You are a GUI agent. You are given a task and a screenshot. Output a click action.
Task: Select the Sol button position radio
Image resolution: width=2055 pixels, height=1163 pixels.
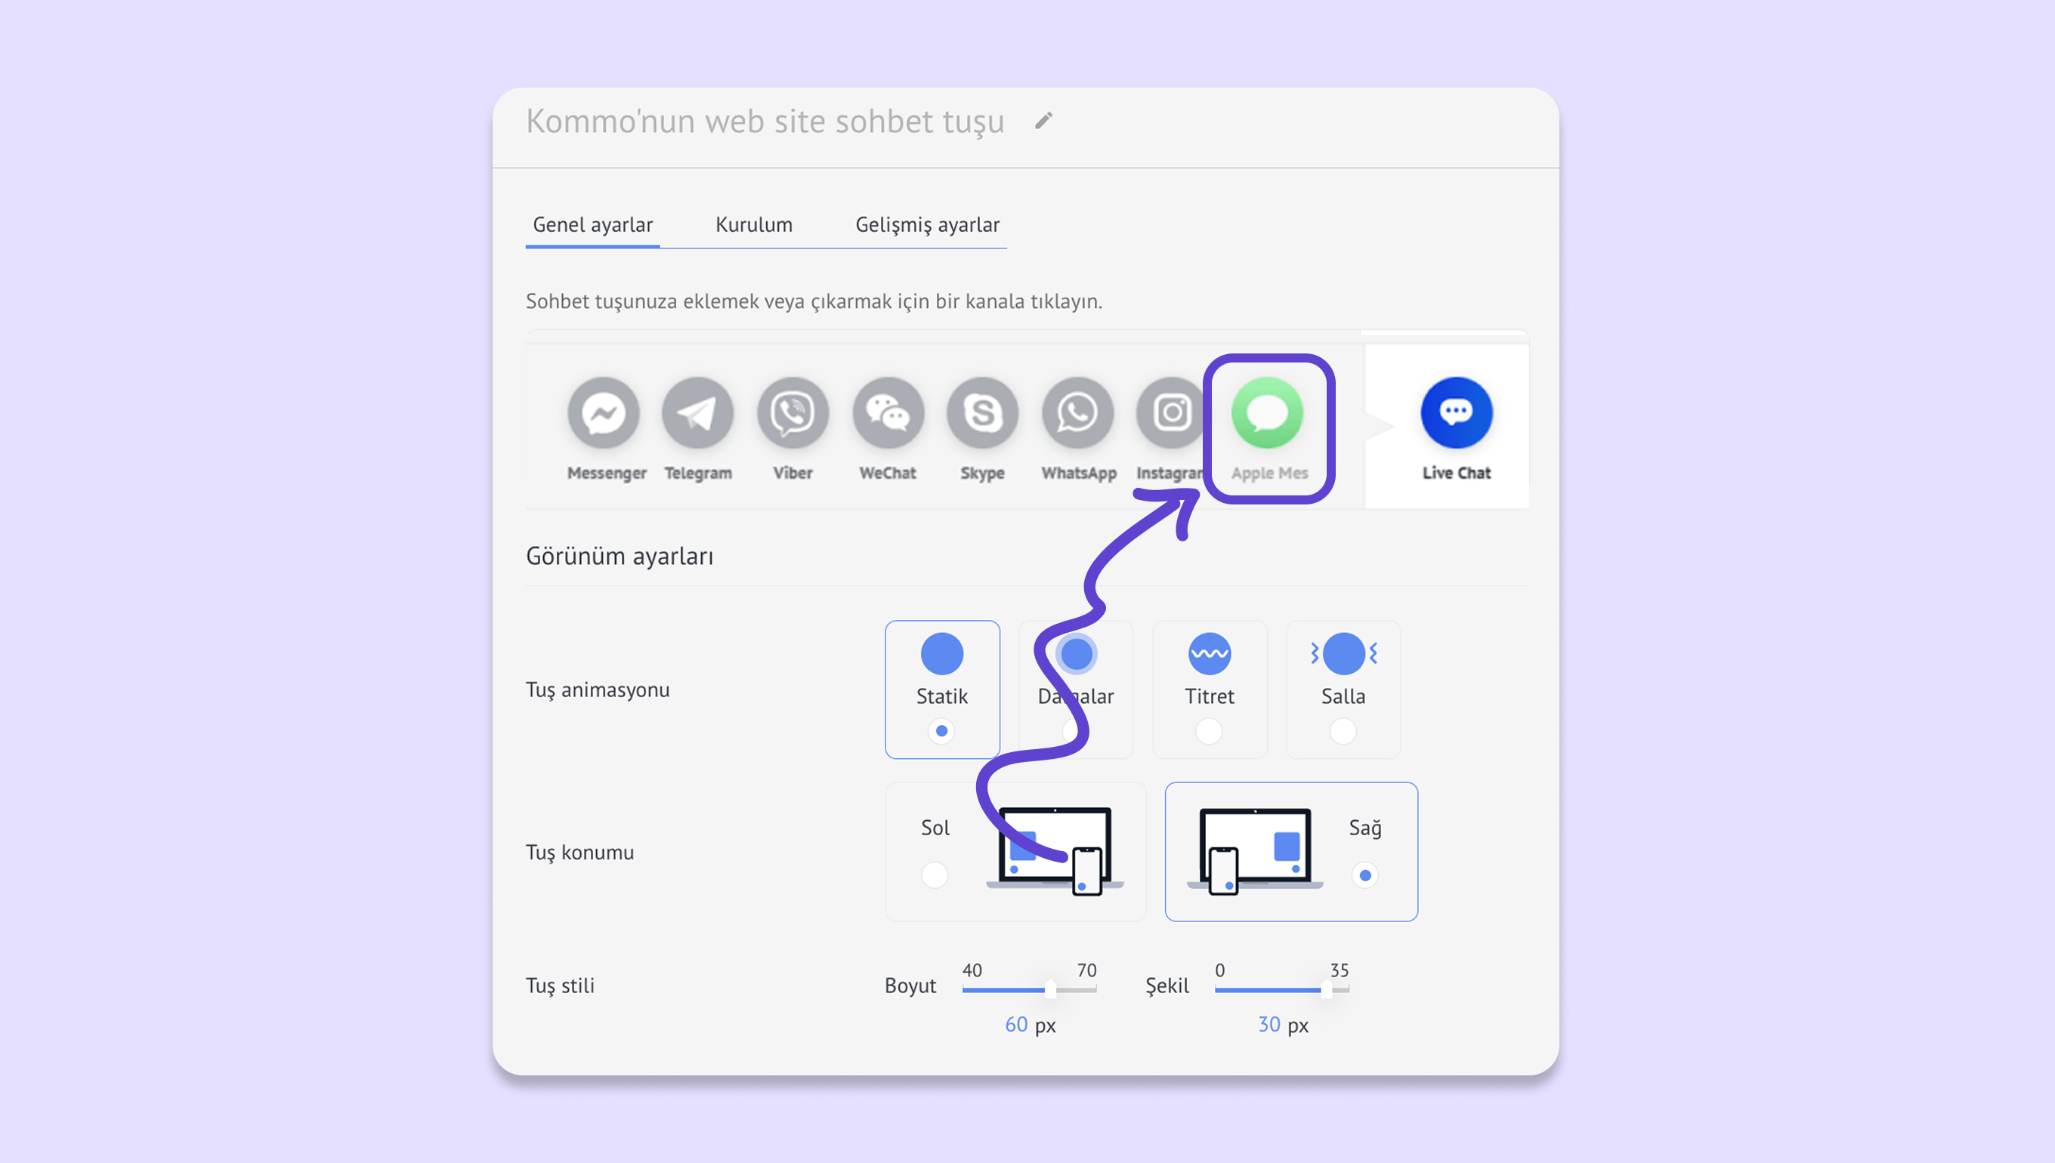coord(934,875)
